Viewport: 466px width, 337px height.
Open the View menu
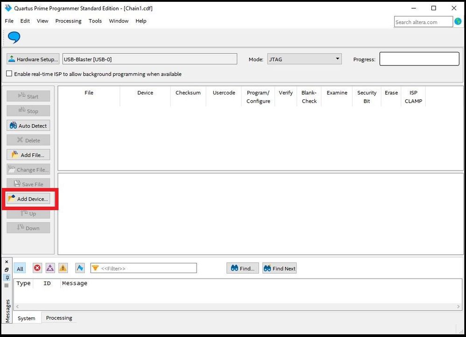click(x=42, y=21)
